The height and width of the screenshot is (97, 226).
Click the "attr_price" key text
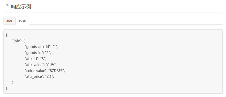click(34, 76)
